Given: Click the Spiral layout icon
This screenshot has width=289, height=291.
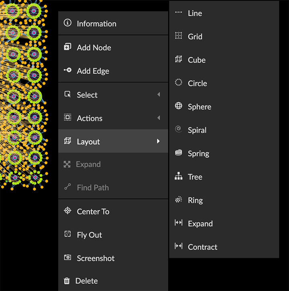Looking at the screenshot, I should [179, 129].
